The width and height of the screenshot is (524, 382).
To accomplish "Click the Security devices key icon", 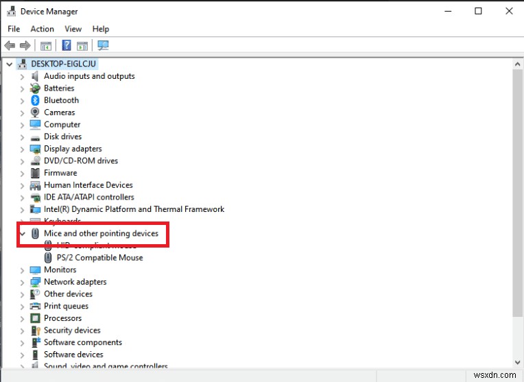I will [35, 331].
